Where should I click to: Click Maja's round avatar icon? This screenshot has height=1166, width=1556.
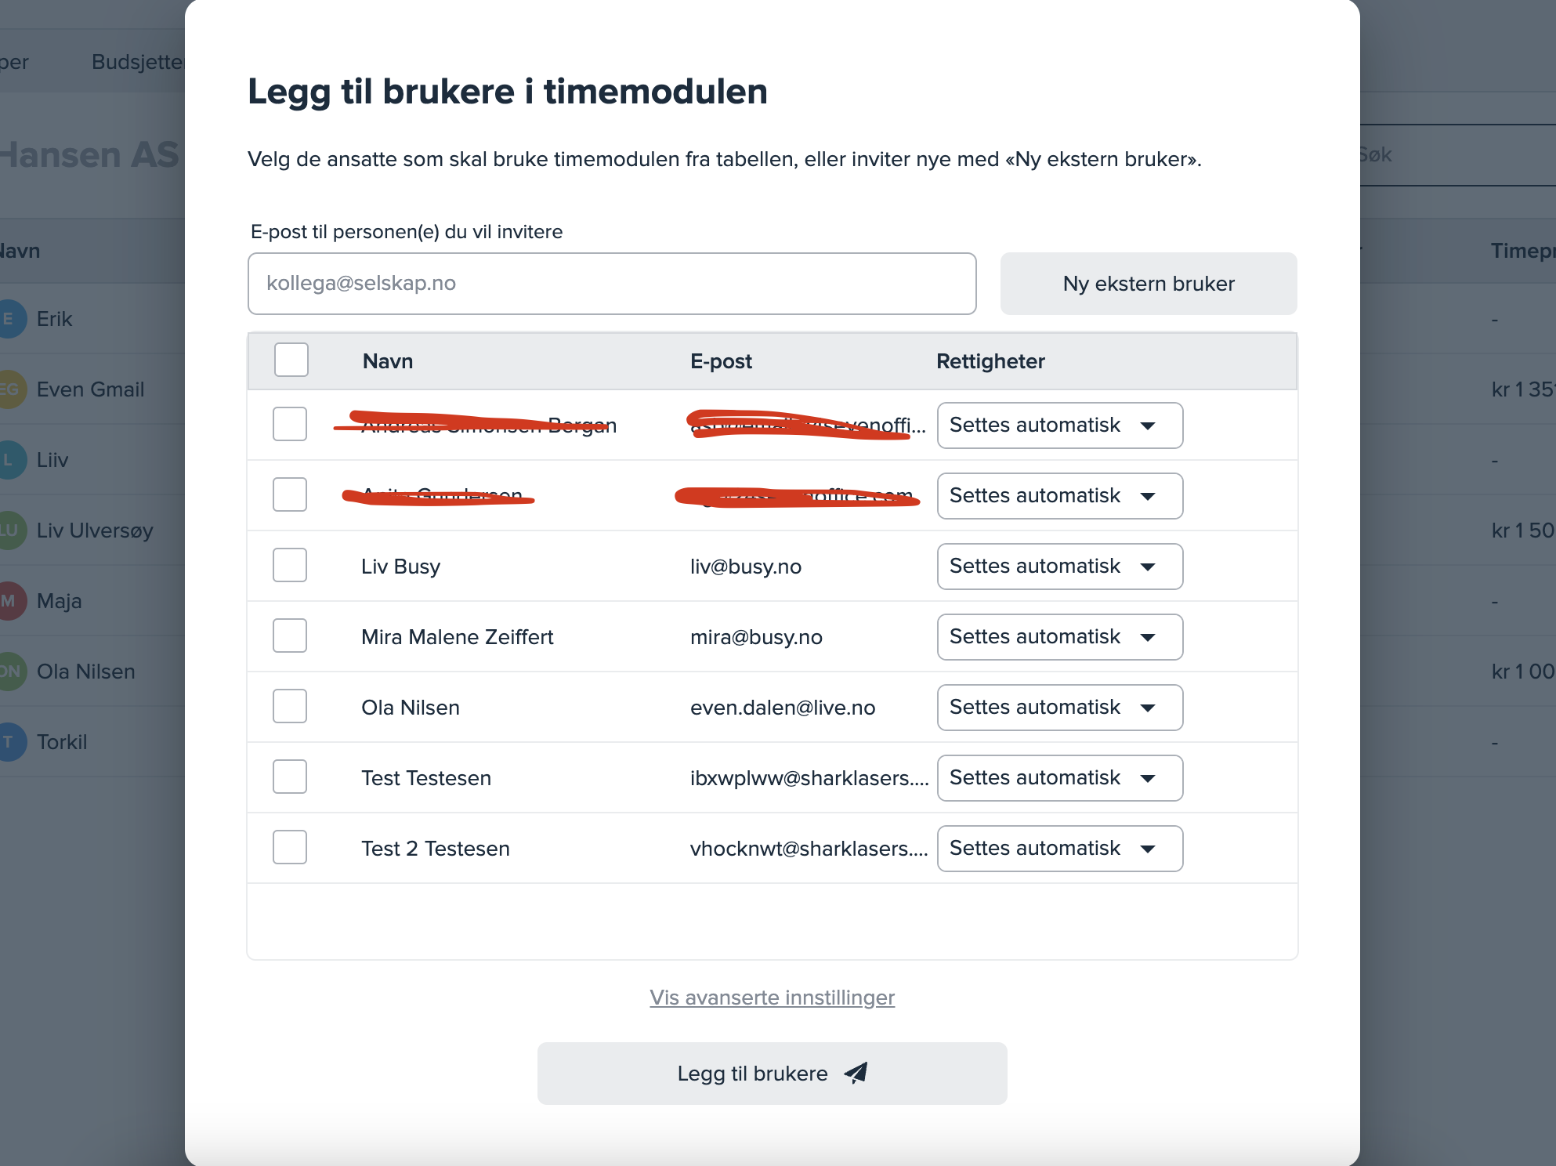click(x=9, y=601)
